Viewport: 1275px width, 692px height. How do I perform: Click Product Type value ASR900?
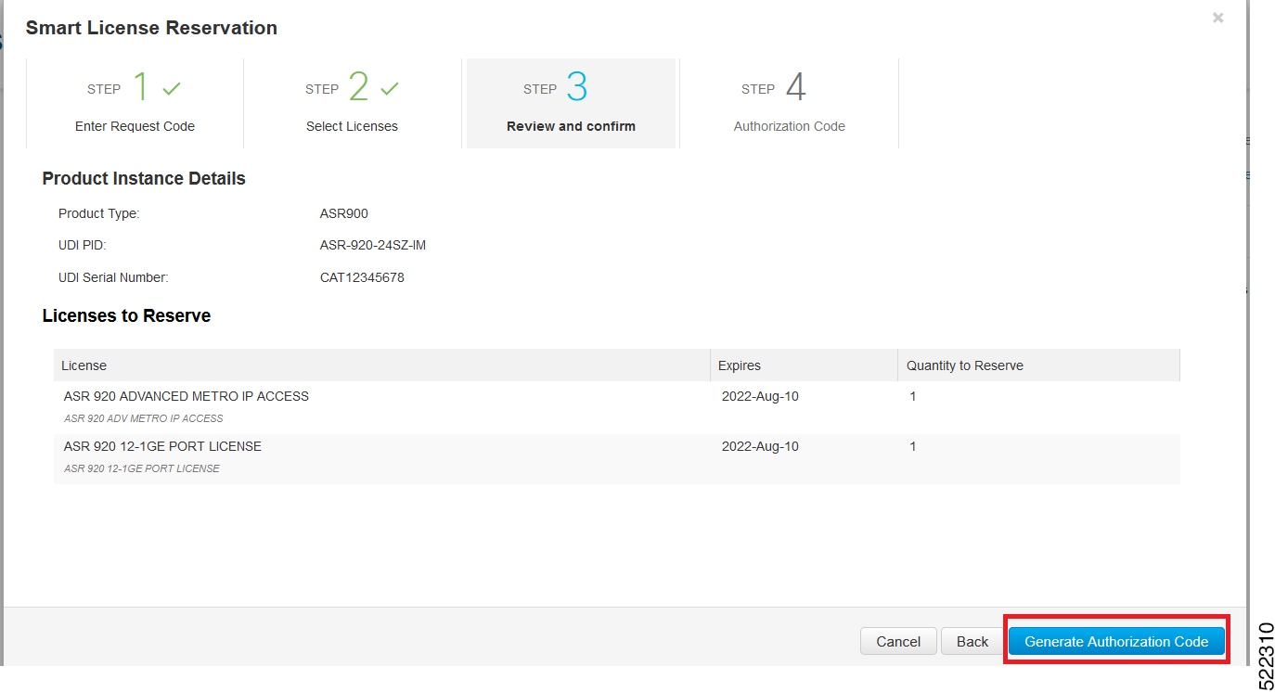pos(344,213)
